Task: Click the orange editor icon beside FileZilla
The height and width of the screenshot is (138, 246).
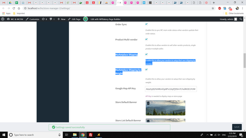Action: (x=99, y=135)
